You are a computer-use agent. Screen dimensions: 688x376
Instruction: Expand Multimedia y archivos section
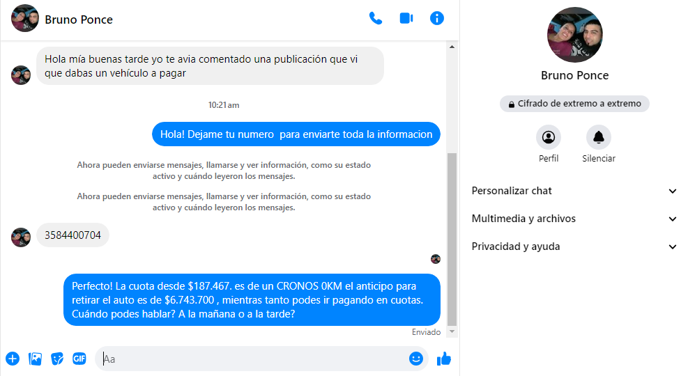click(x=574, y=219)
